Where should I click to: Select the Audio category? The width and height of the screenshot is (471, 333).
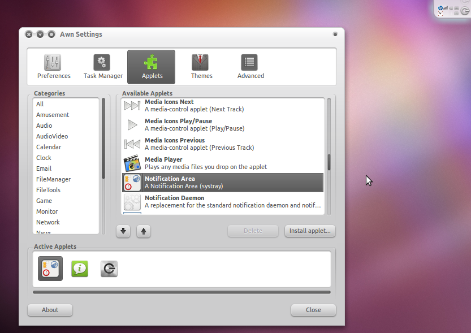[44, 126]
